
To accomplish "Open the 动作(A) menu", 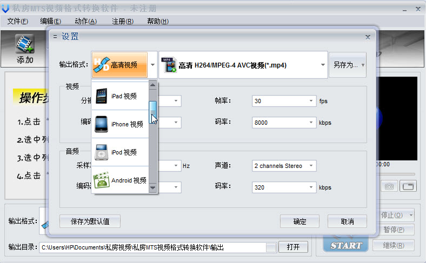I will pos(85,21).
